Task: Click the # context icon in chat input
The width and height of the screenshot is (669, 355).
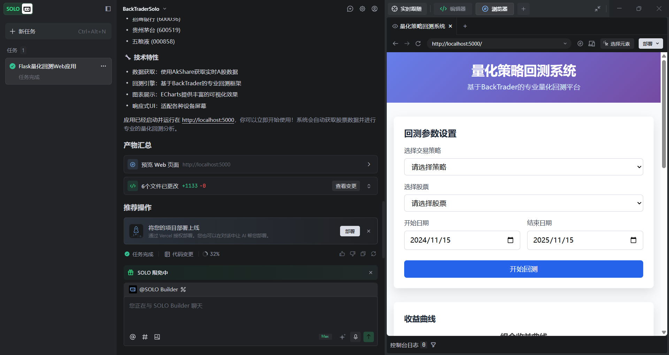Action: coord(145,337)
